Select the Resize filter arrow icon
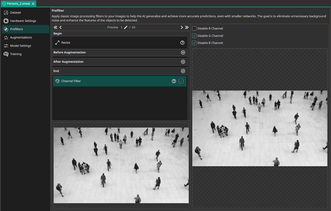This screenshot has width=331, height=211. (x=57, y=43)
